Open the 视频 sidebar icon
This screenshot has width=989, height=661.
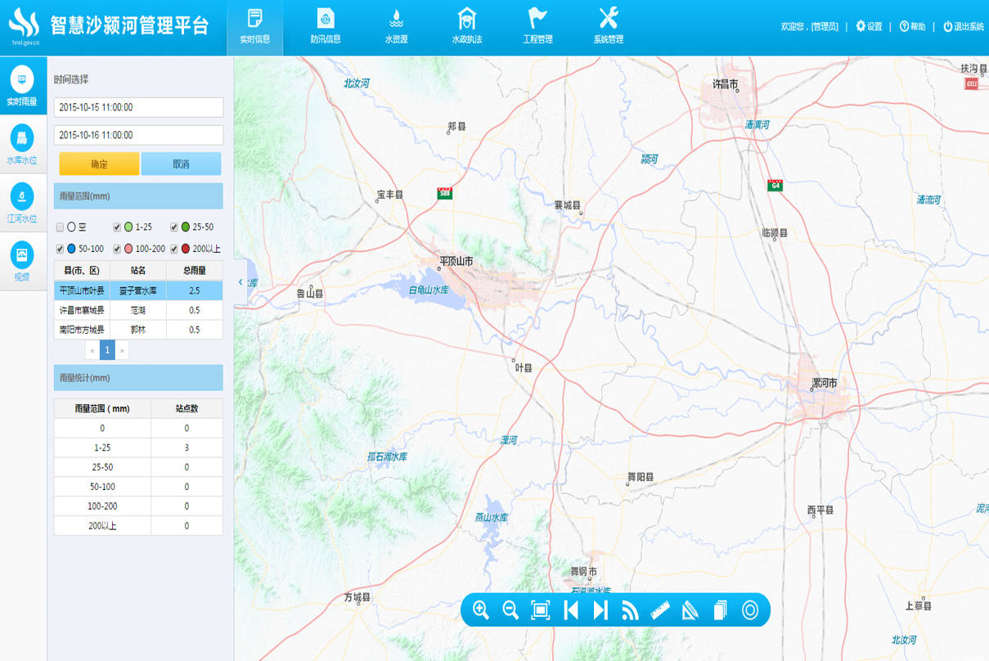point(22,261)
